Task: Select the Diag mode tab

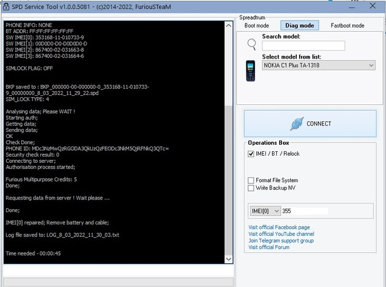Action: [300, 25]
